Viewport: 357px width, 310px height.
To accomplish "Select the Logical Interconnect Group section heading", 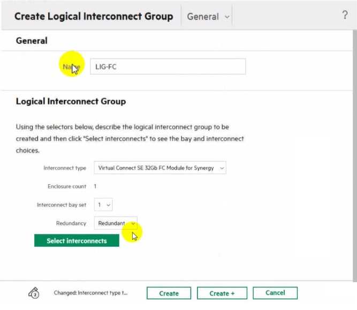I will click(x=71, y=101).
